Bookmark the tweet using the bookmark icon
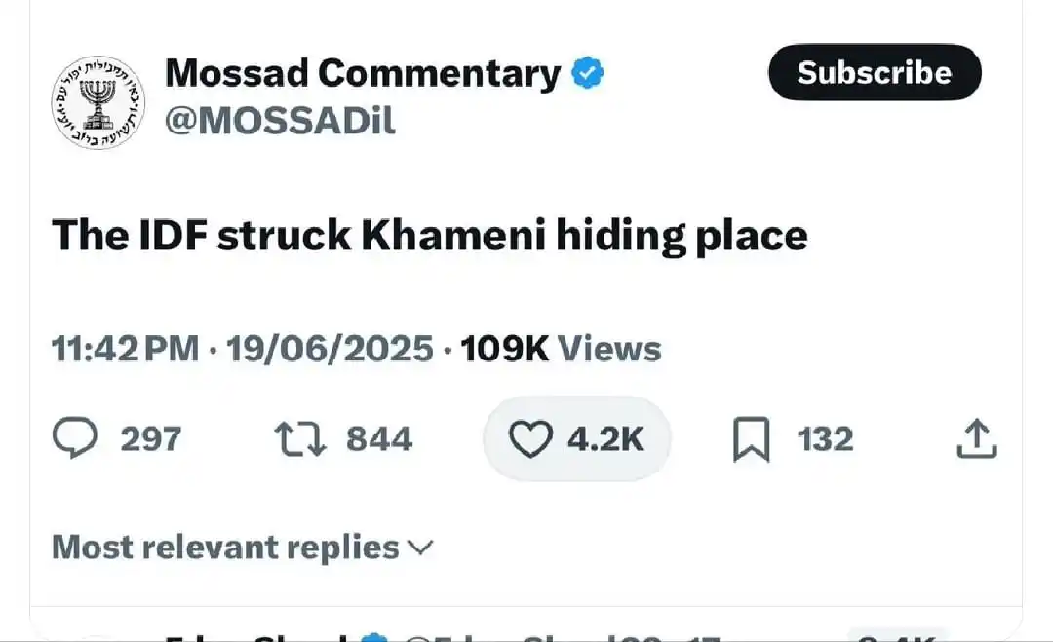The height and width of the screenshot is (642, 1053). pos(752,439)
